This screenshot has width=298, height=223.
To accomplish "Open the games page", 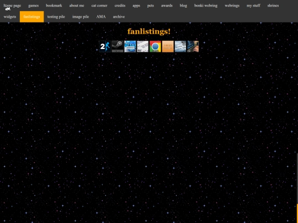I will (x=34, y=6).
